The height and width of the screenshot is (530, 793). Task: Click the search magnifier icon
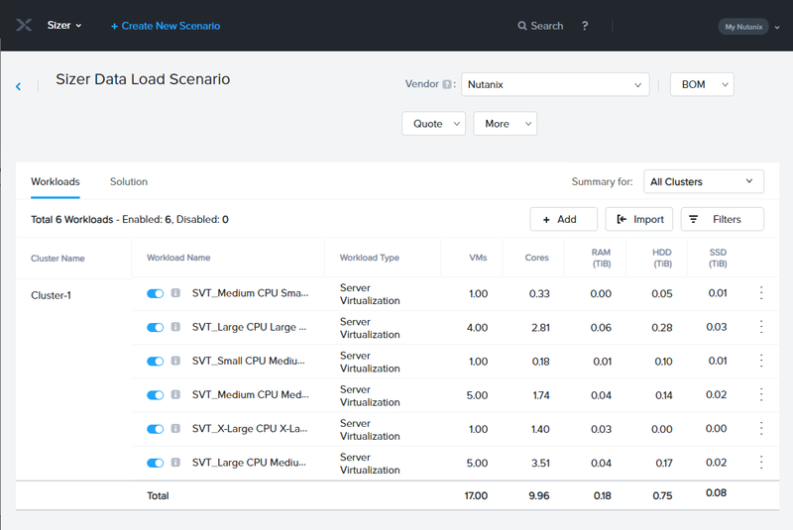coord(522,26)
